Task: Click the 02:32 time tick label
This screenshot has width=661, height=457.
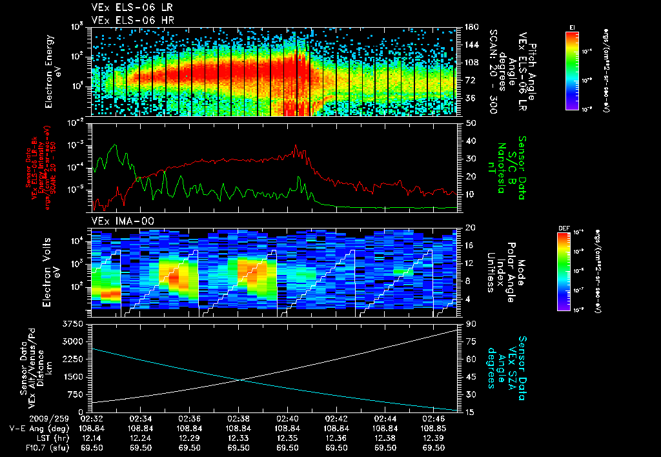Action: tap(92, 419)
